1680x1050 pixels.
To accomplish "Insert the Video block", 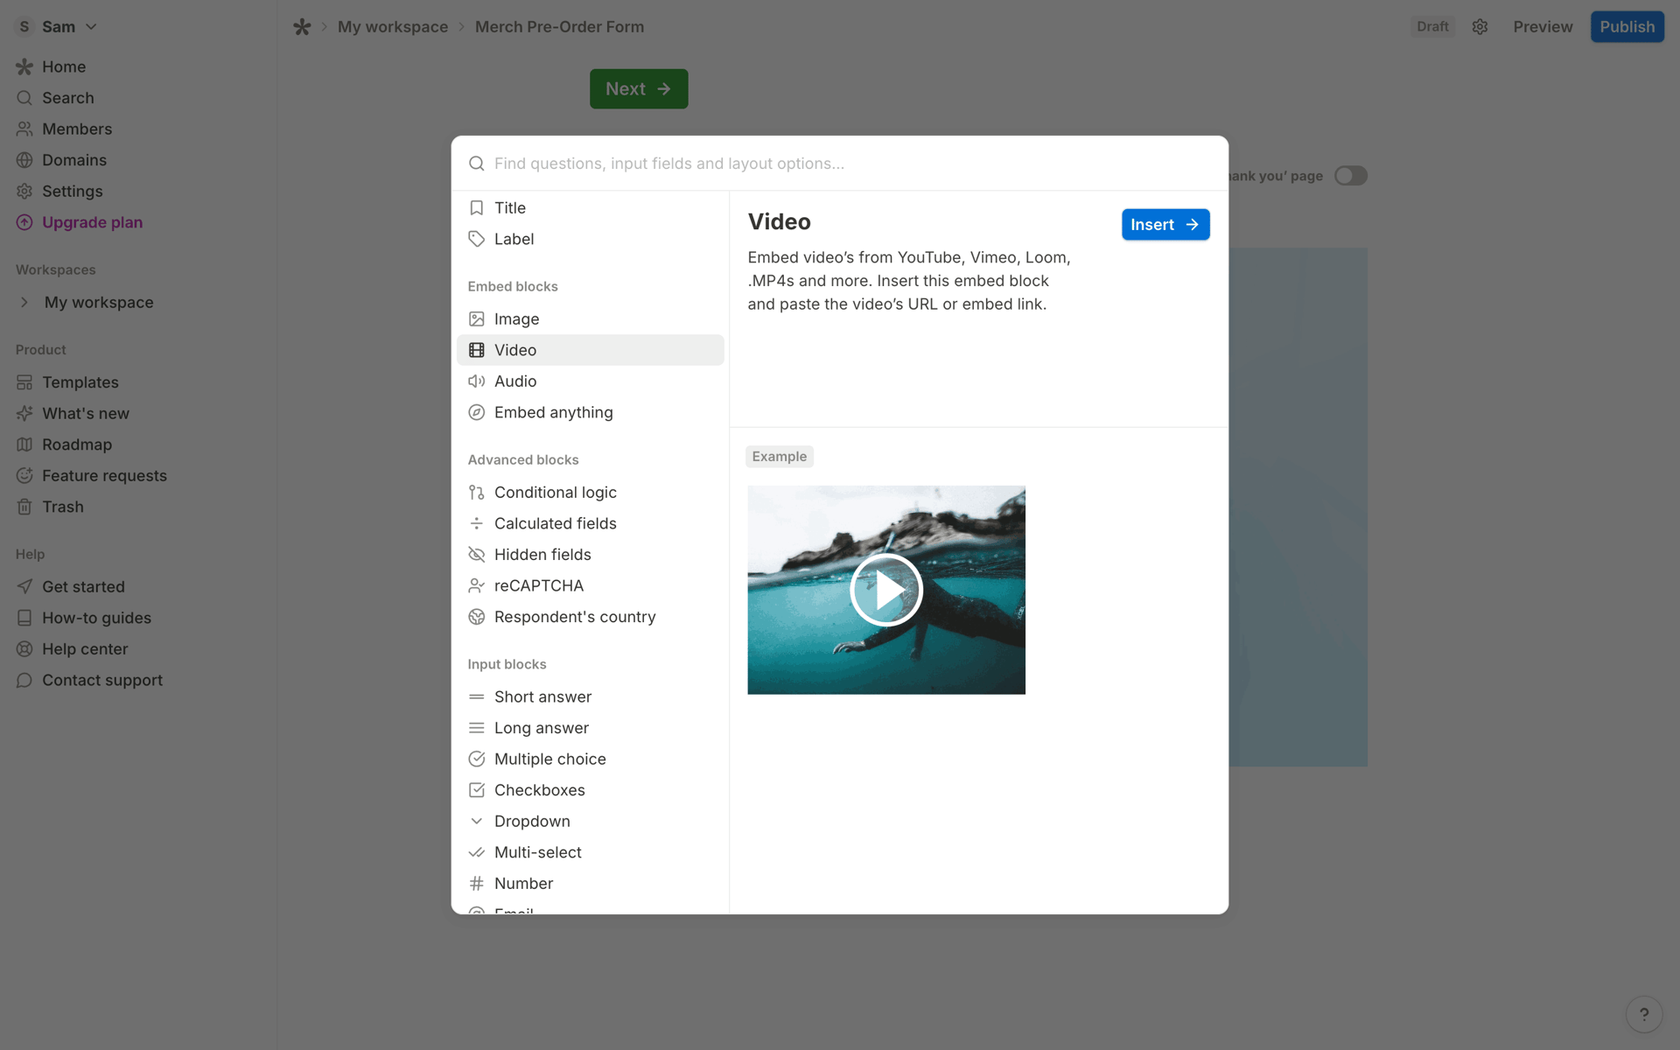I will click(x=1165, y=225).
